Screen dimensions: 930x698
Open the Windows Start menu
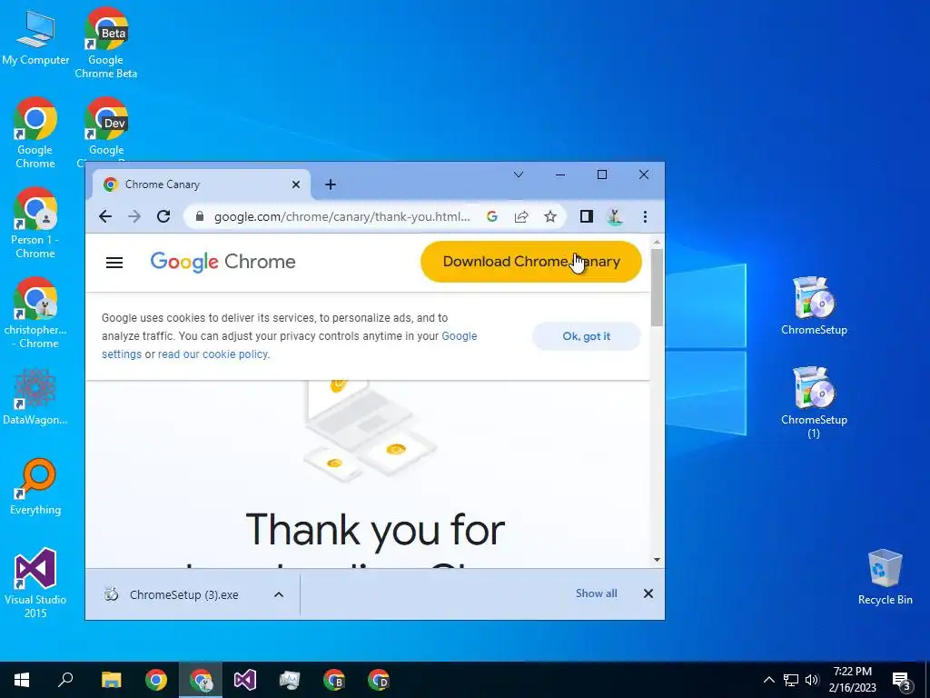pos(22,680)
